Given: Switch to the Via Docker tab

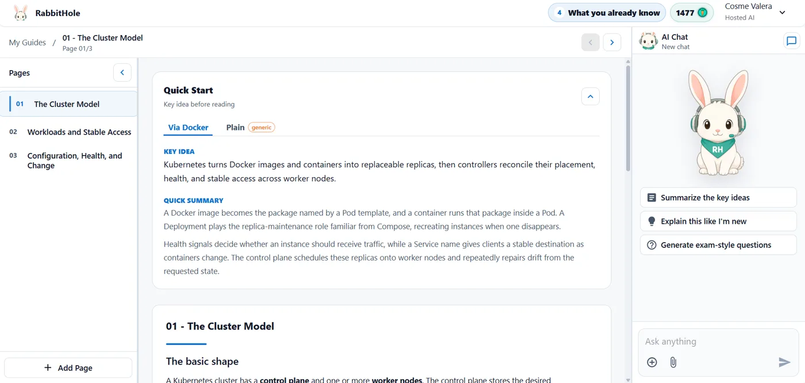Looking at the screenshot, I should (188, 128).
